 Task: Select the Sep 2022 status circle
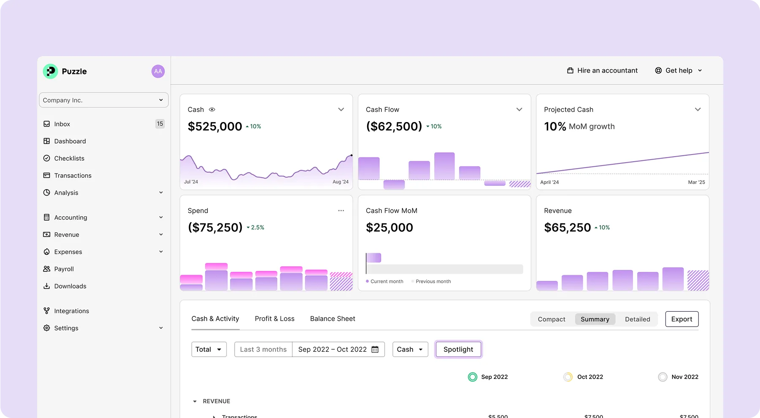[473, 377]
